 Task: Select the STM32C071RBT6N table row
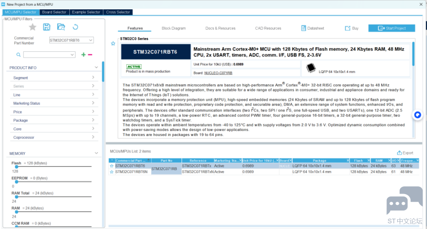pyautogui.click(x=264, y=172)
